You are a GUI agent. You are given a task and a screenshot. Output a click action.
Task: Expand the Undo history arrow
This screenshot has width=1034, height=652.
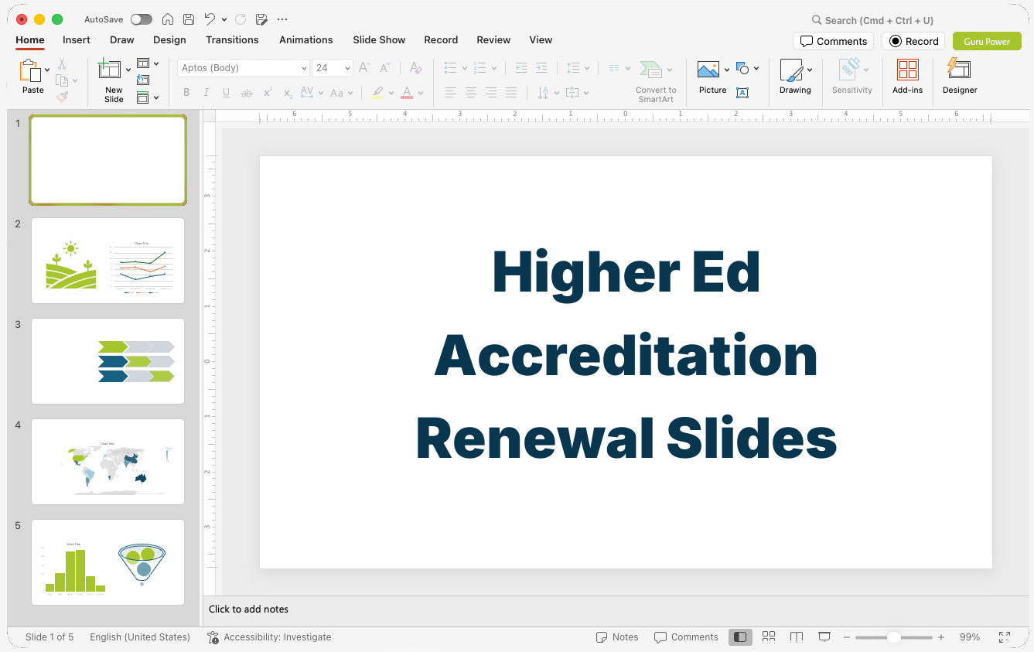224,19
